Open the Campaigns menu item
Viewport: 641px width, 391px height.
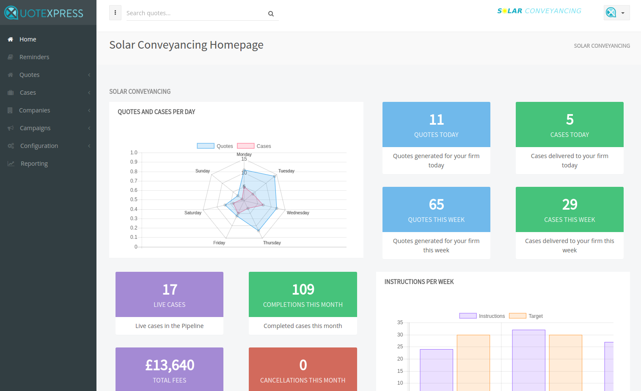tap(48, 128)
